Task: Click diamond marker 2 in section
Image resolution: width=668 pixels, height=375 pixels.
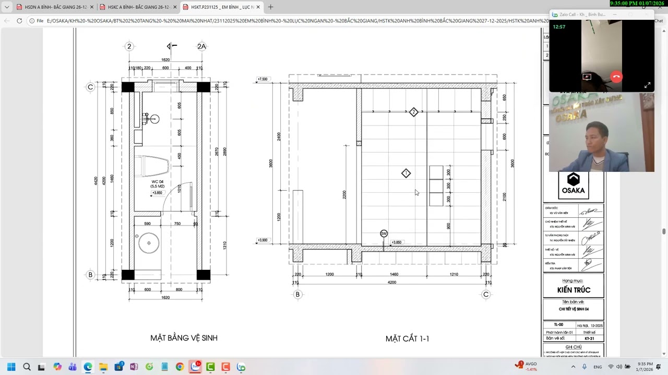Action: coord(413,112)
